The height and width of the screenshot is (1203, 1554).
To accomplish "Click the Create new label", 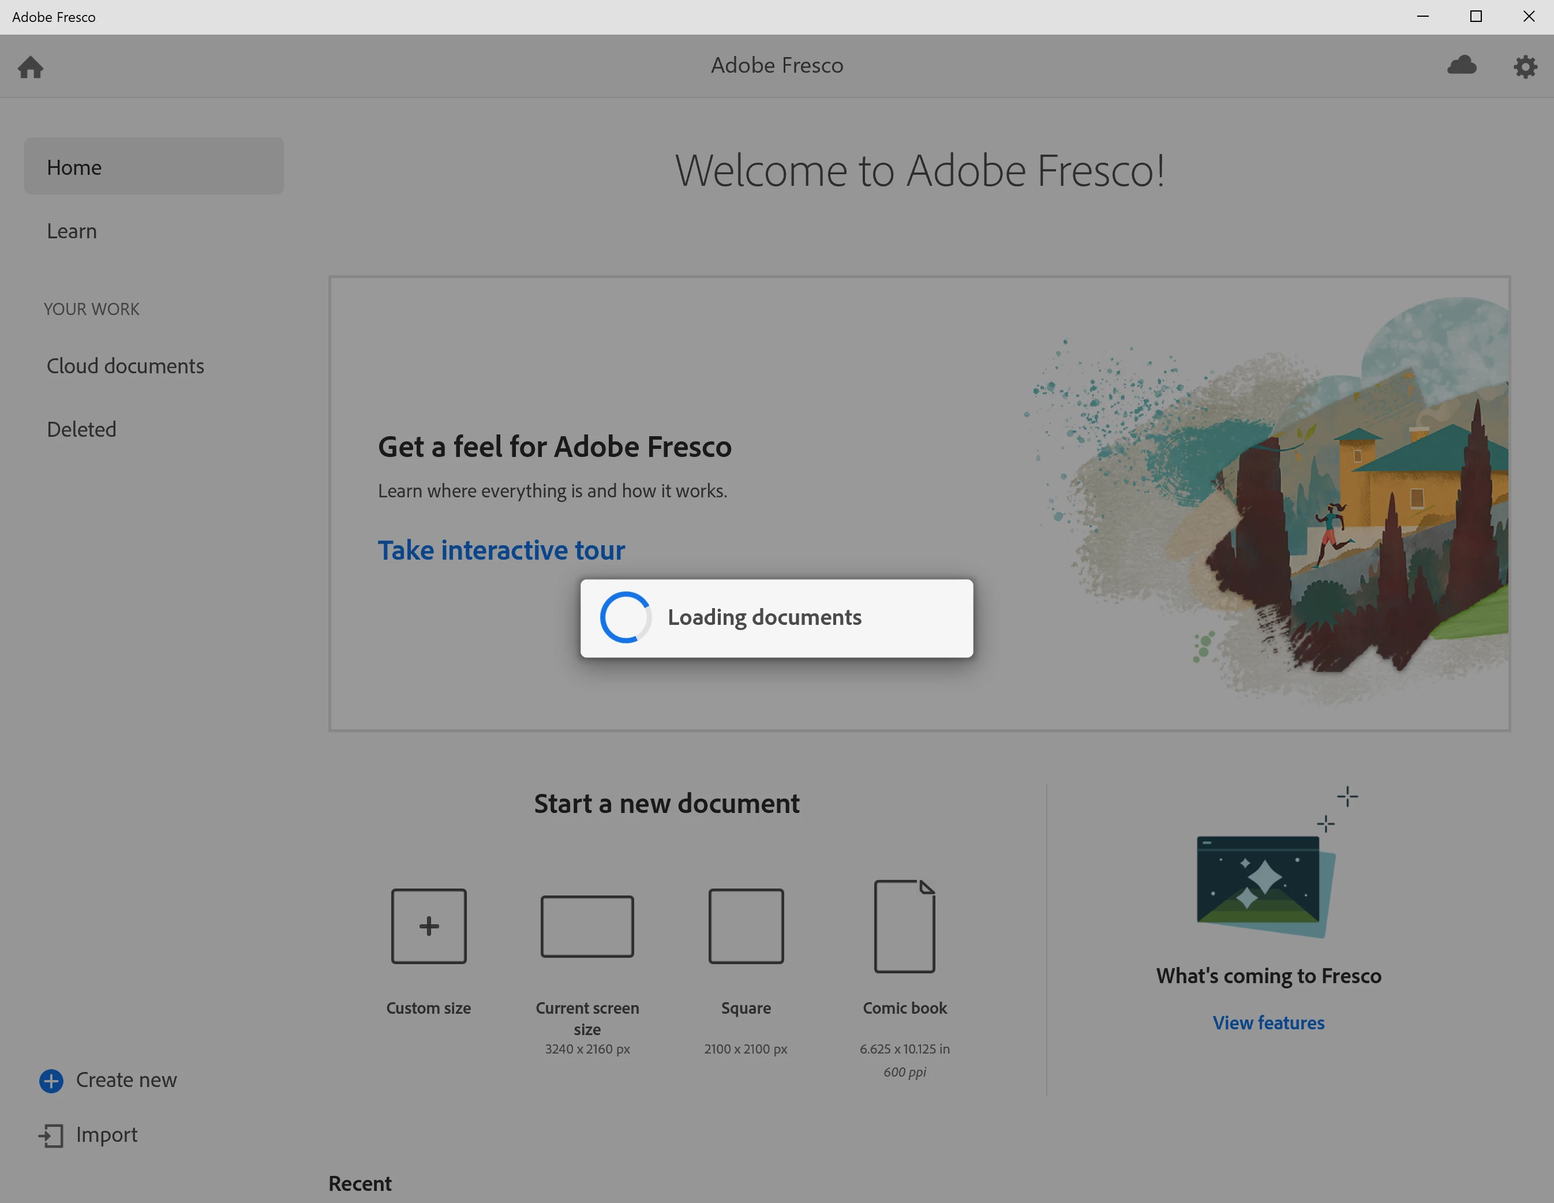I will (x=126, y=1080).
